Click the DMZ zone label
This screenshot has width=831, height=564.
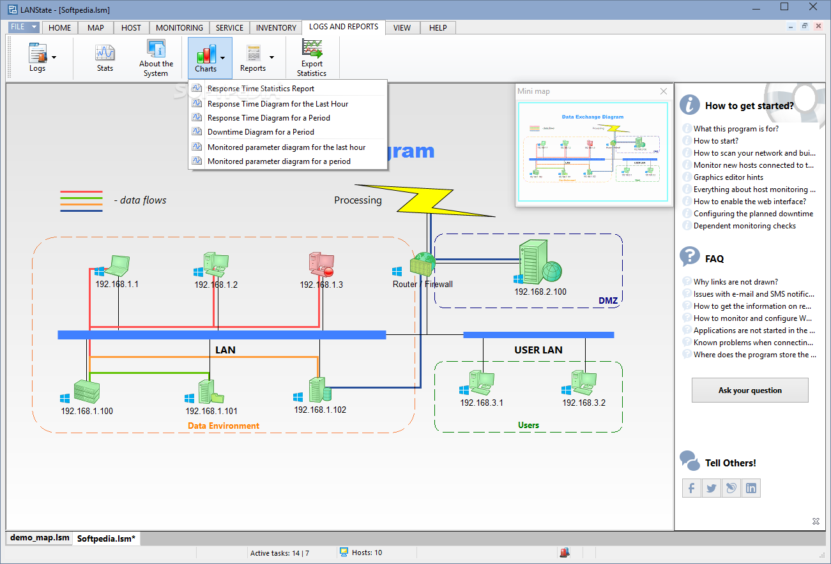(x=608, y=301)
